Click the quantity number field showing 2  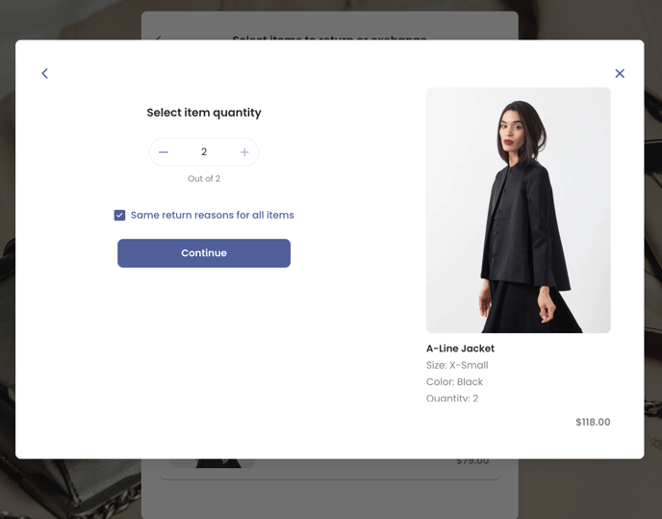(x=204, y=152)
